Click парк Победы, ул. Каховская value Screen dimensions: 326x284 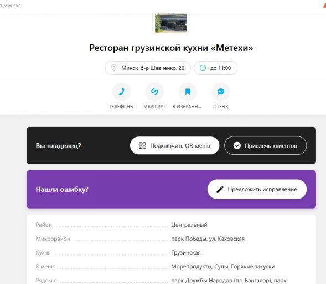208,239
